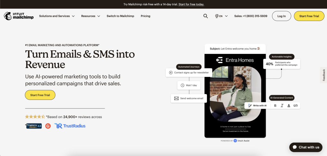Viewport: 327px width, 156px height.
Task: Open the search magnifier icon
Action: pyautogui.click(x=206, y=16)
